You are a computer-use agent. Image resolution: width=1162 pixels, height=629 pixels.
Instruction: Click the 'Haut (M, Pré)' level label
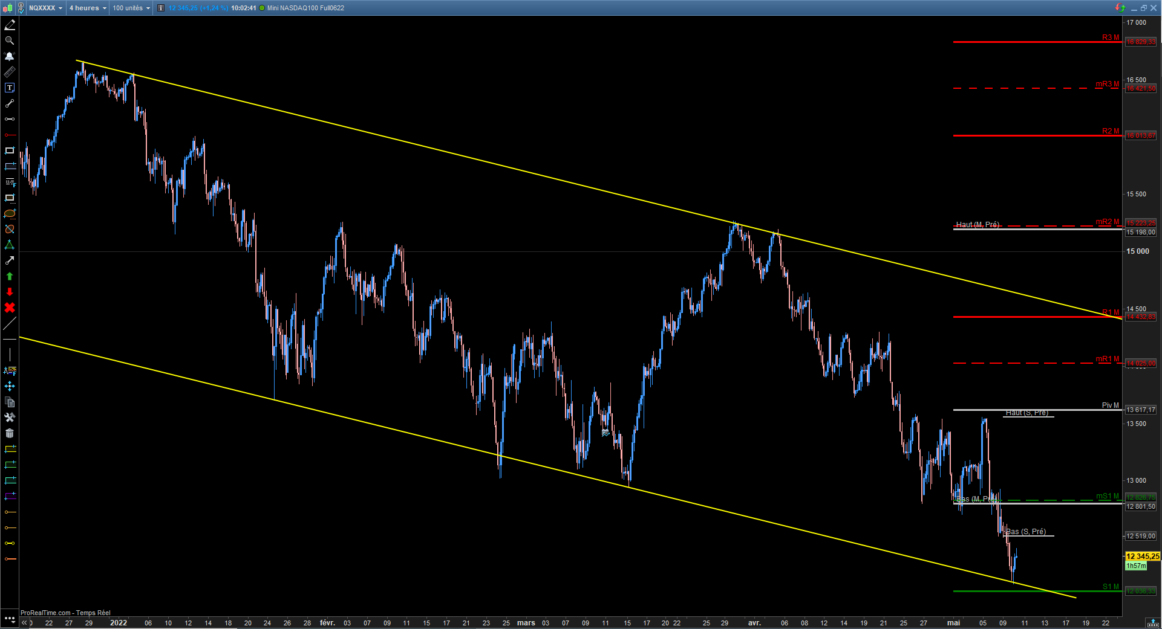[978, 224]
